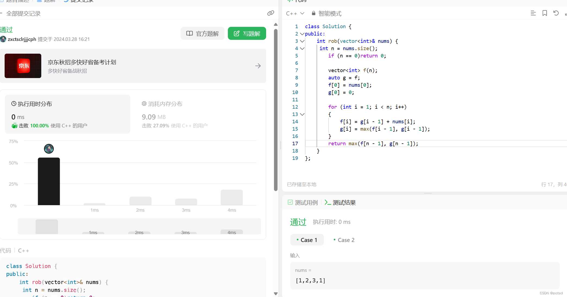Click code line 14 f[i] assignment
This screenshot has height=297, width=567.
point(377,122)
